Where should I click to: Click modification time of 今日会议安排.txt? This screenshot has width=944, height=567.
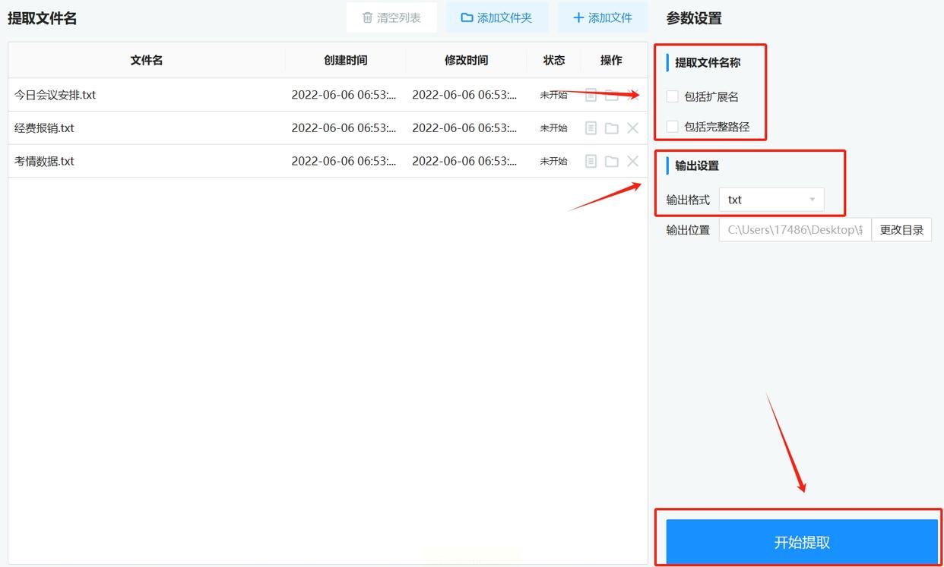(x=464, y=95)
